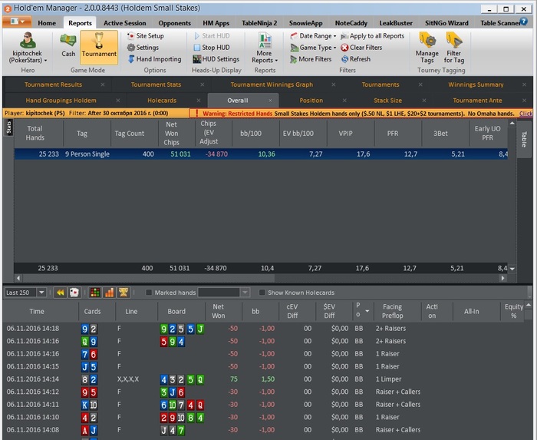Image resolution: width=537 pixels, height=440 pixels.
Task: Open the SitNGo Wizard tab
Action: click(446, 23)
